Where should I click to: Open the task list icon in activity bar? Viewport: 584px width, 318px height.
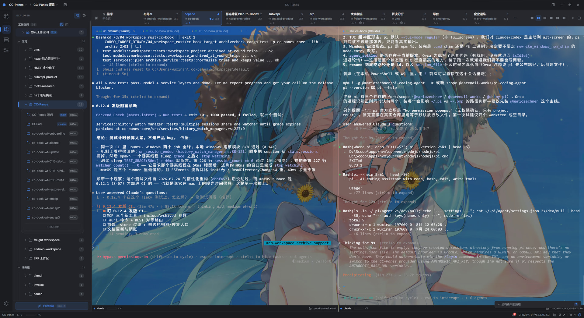pos(6,50)
